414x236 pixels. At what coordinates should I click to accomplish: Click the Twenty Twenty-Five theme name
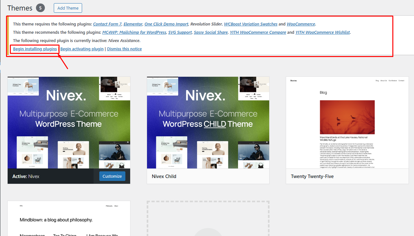312,176
